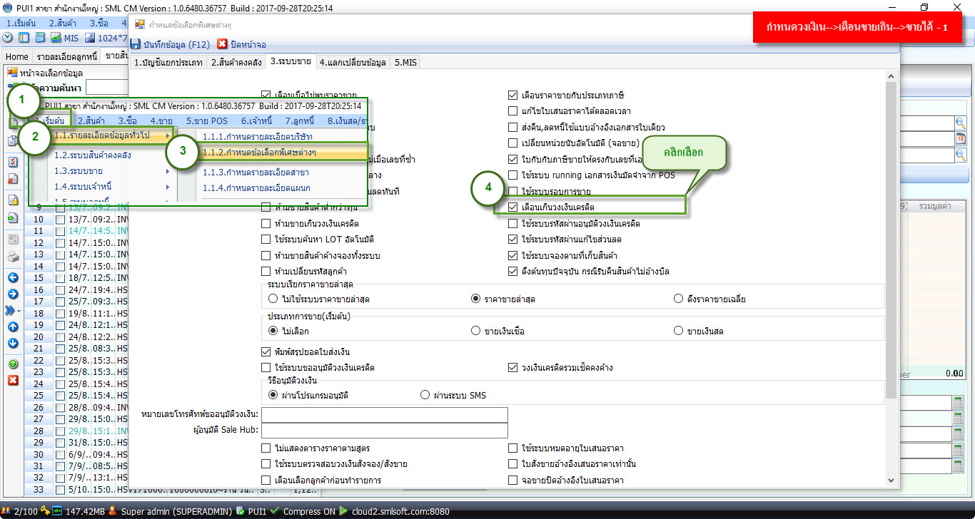The width and height of the screenshot is (975, 519).
Task: Open the 5.MIS tab
Action: click(x=405, y=63)
